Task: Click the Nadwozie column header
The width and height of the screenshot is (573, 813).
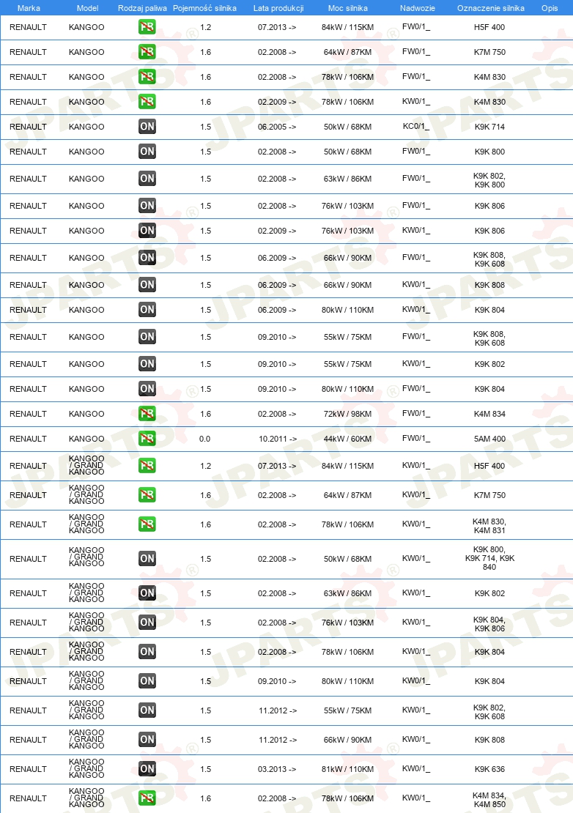Action: [x=418, y=8]
